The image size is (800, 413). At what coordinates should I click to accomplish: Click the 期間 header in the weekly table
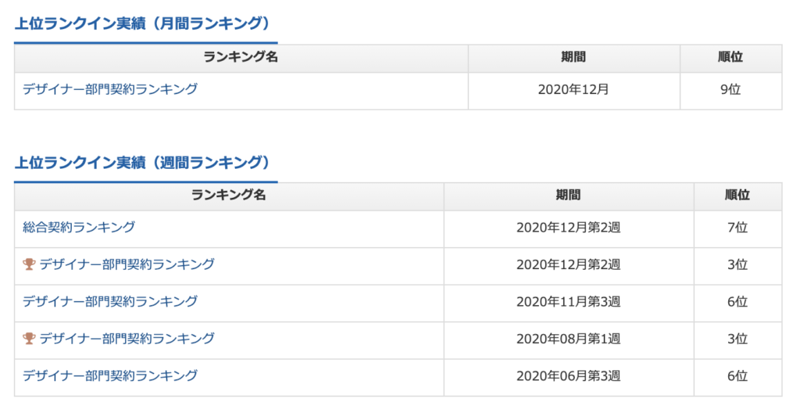569,196
